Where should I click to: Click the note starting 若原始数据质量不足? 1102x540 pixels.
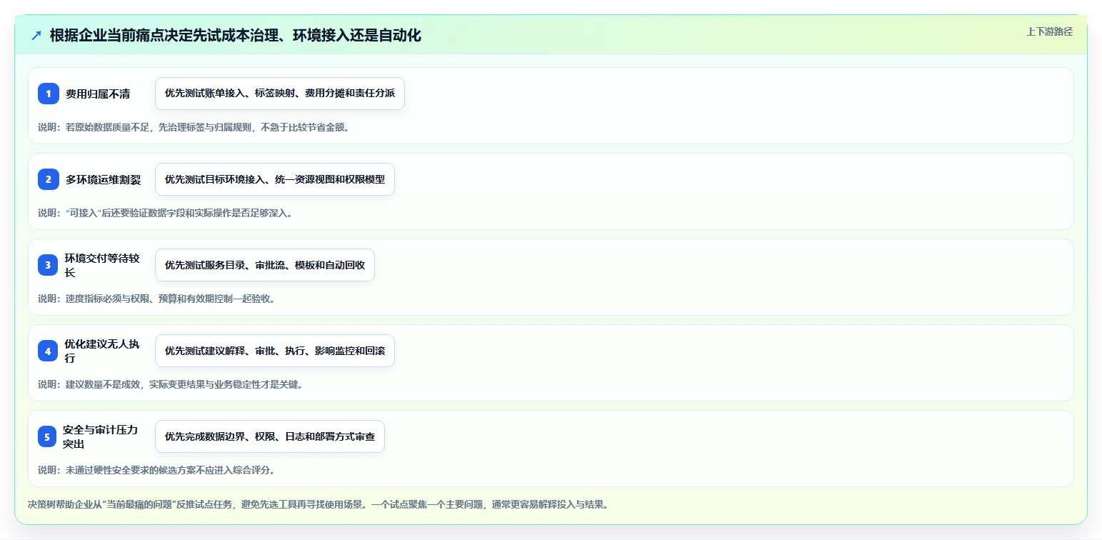194,127
